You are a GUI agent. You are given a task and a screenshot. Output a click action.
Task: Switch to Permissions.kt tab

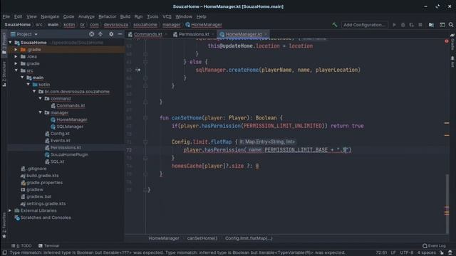[194, 34]
